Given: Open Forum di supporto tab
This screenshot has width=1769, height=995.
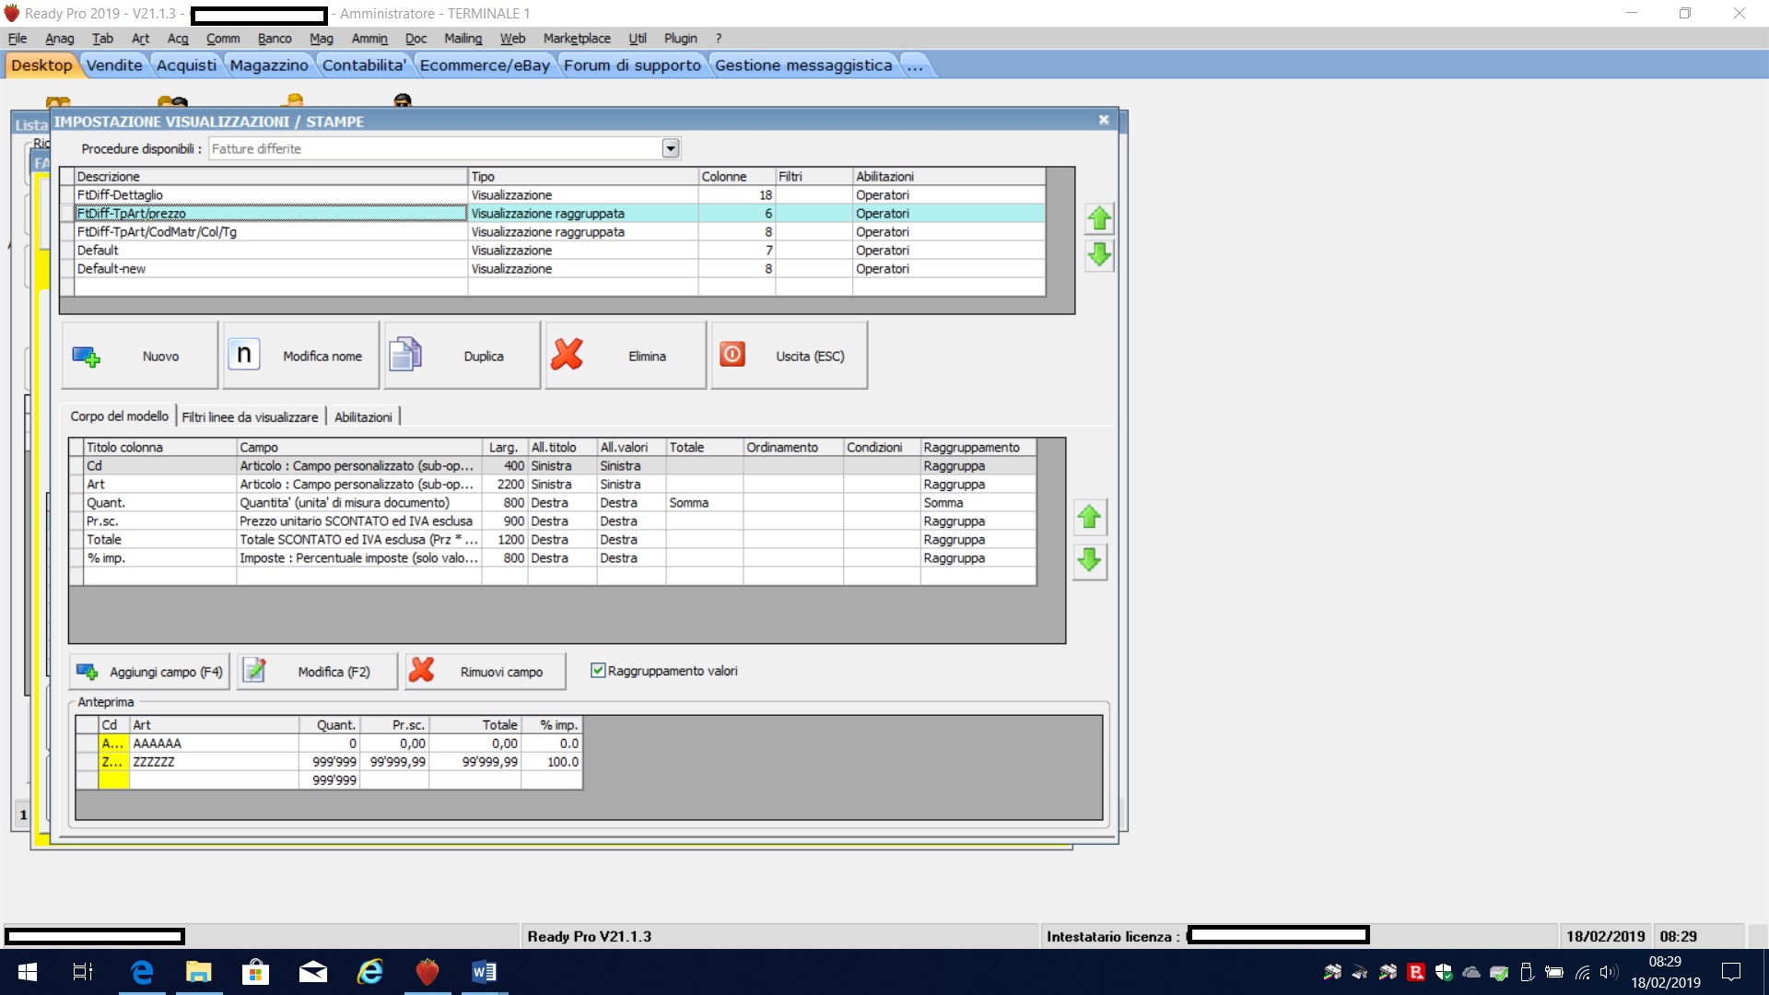Looking at the screenshot, I should [632, 65].
